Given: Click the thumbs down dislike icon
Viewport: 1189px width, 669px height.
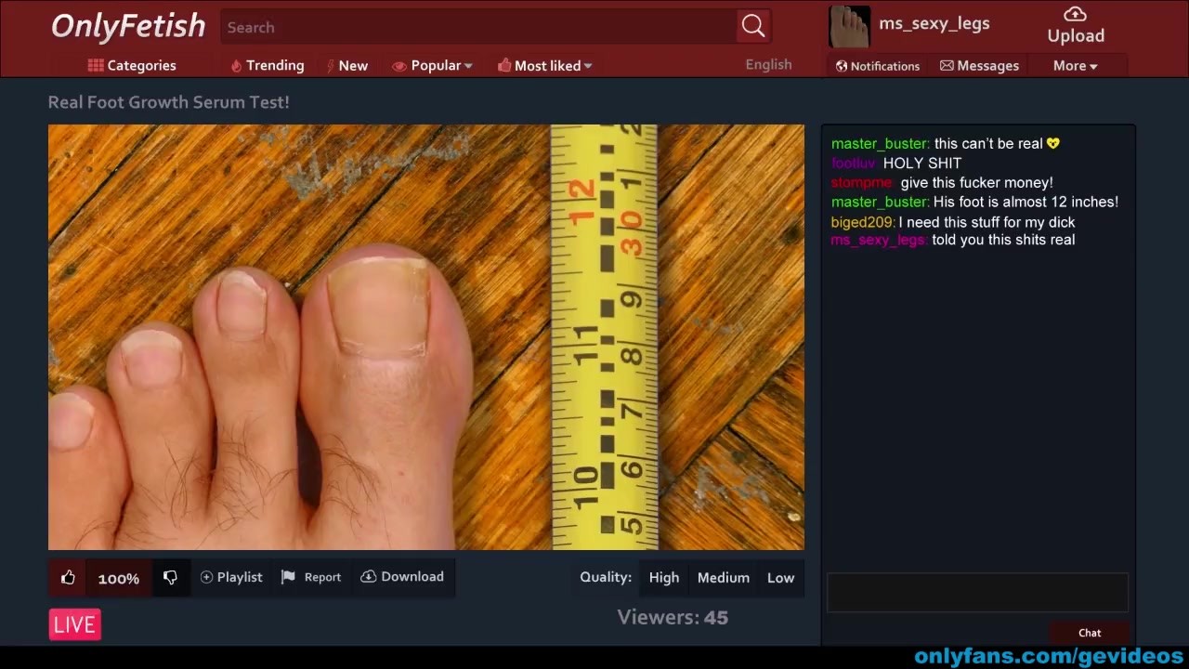Looking at the screenshot, I should 170,578.
